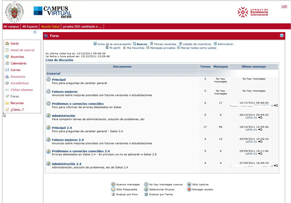
Task: Open the Administración 2.4 forum link
Action: click(x=67, y=164)
